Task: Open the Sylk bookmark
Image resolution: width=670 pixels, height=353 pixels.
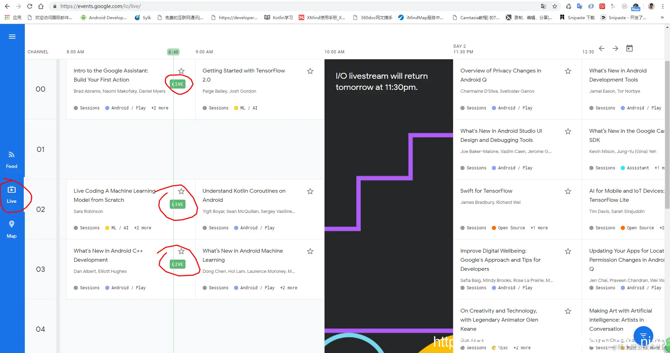Action: (143, 17)
